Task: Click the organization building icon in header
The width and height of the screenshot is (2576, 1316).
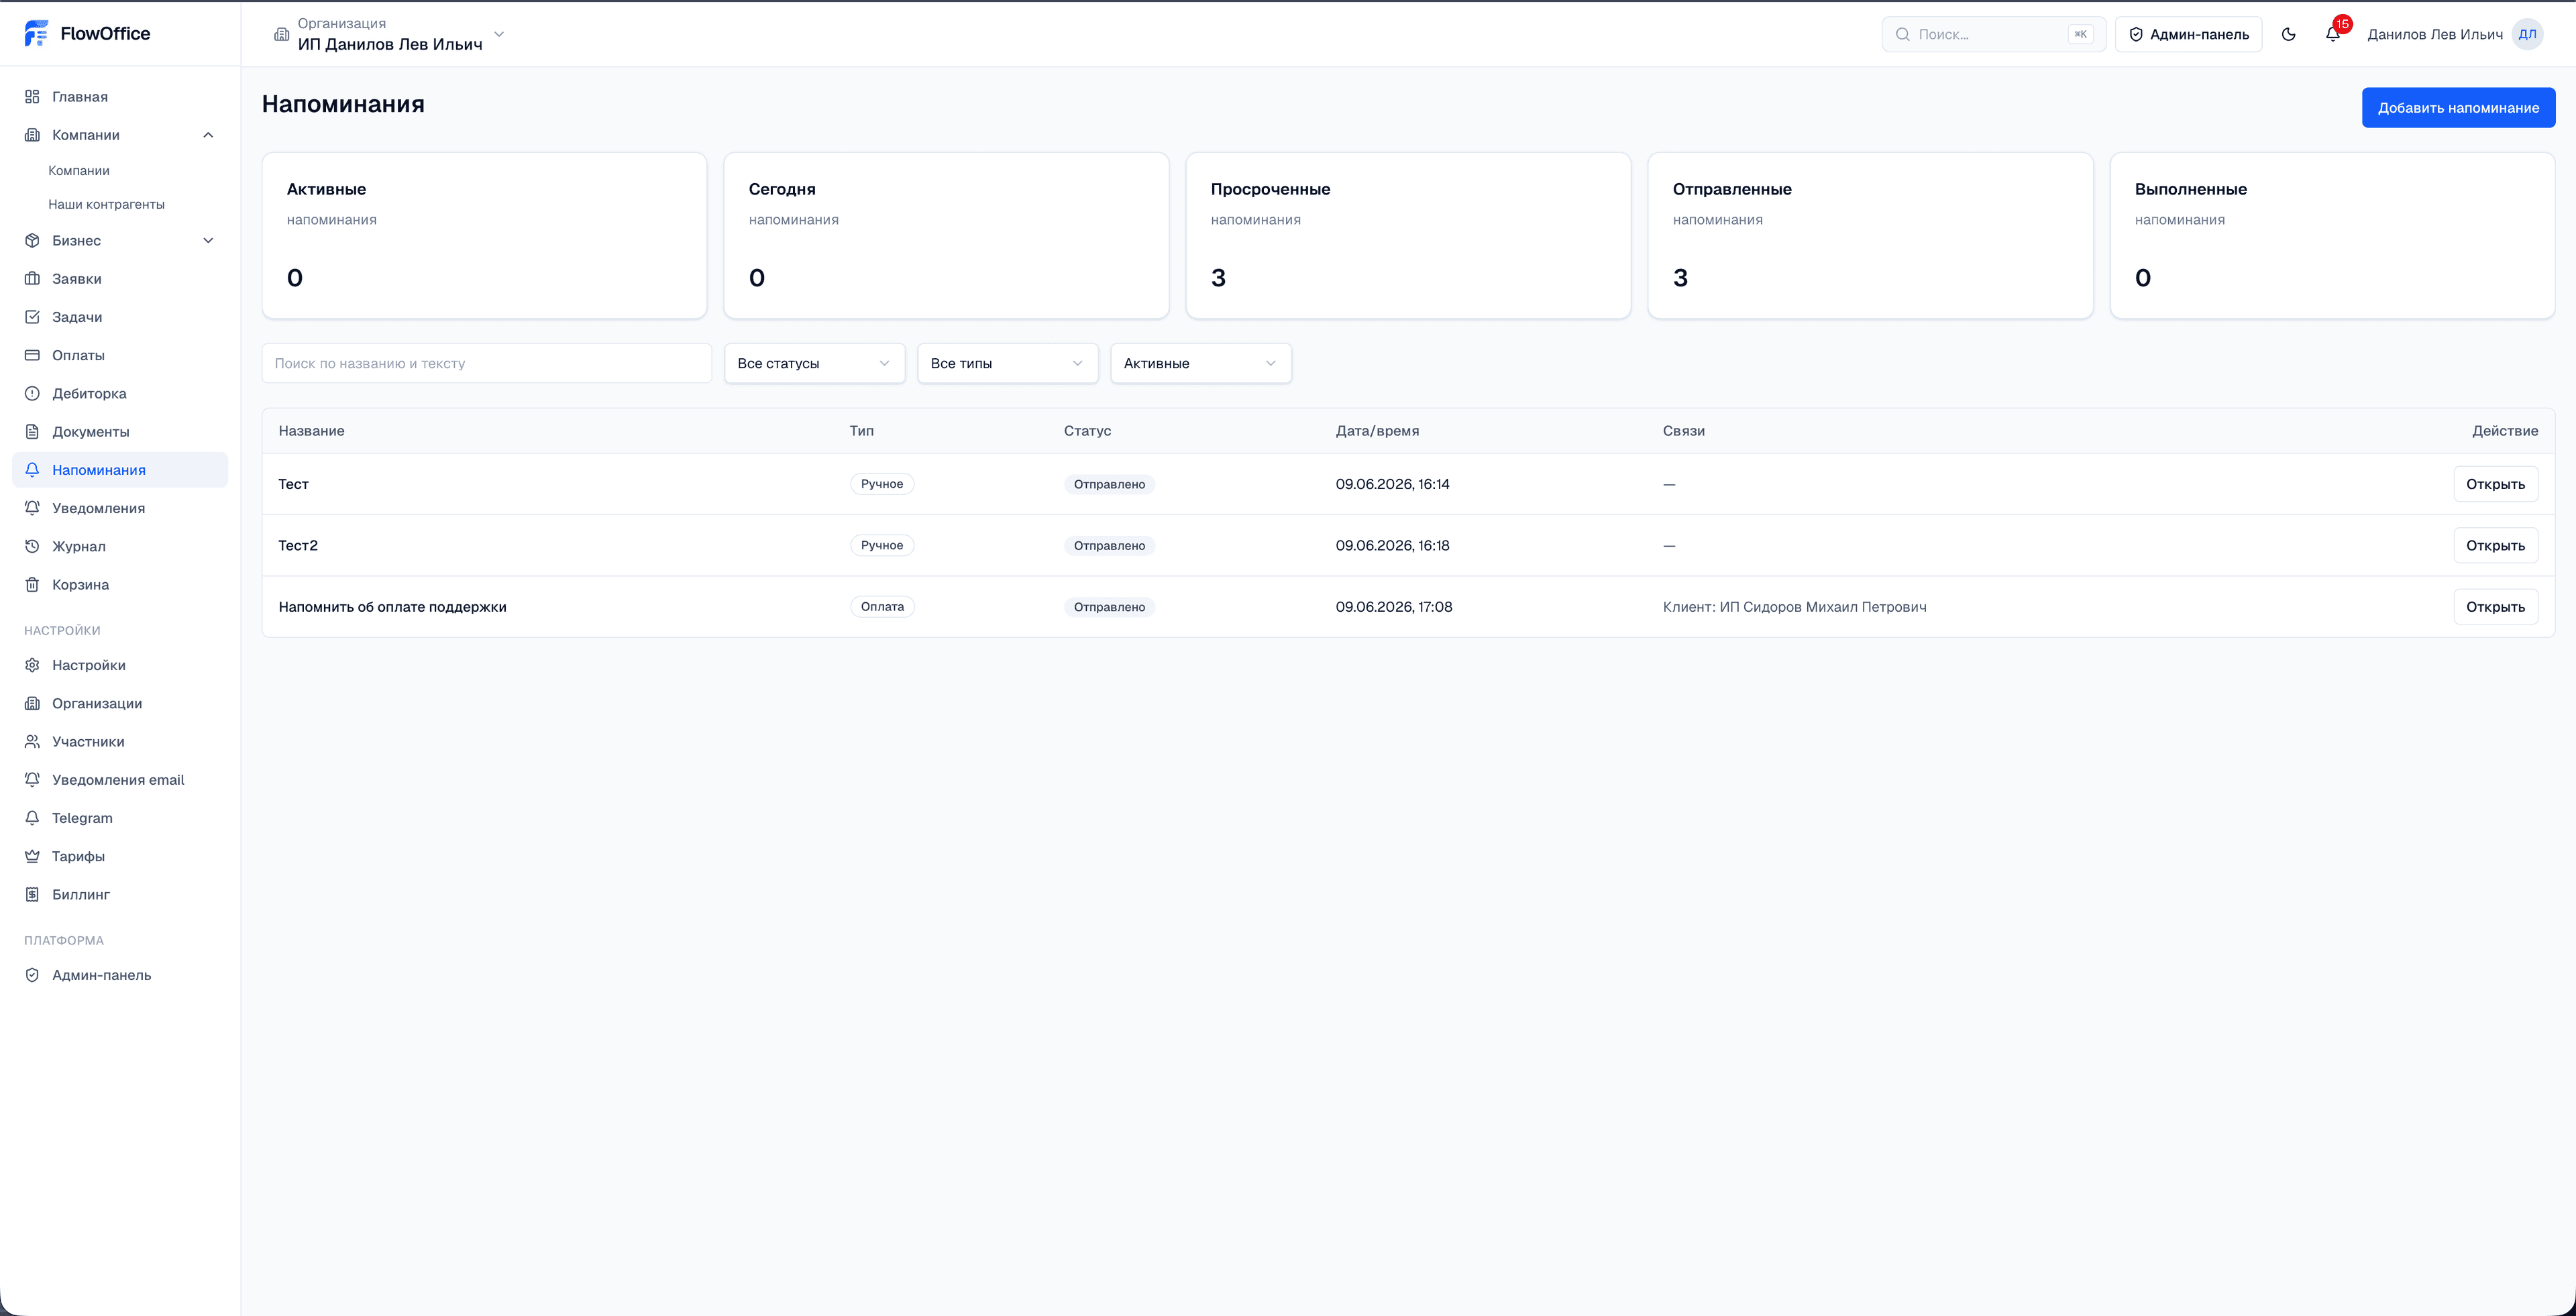Action: click(282, 34)
